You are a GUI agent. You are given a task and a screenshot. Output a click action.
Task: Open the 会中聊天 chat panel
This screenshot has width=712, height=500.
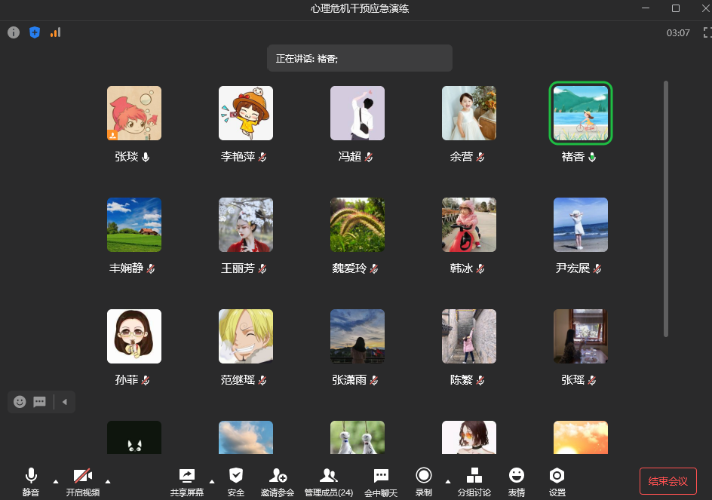382,480
